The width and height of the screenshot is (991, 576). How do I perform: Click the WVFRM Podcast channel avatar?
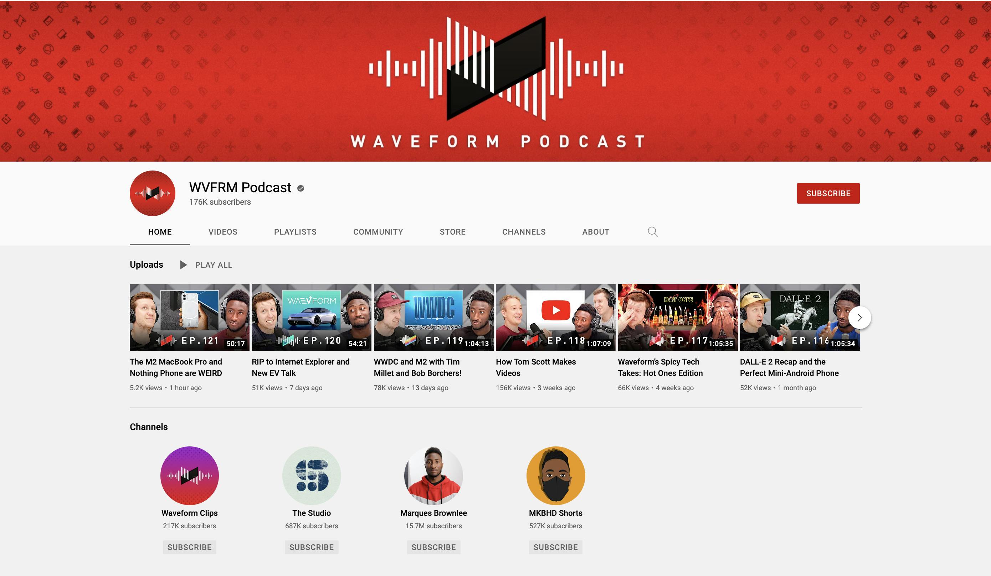[152, 193]
